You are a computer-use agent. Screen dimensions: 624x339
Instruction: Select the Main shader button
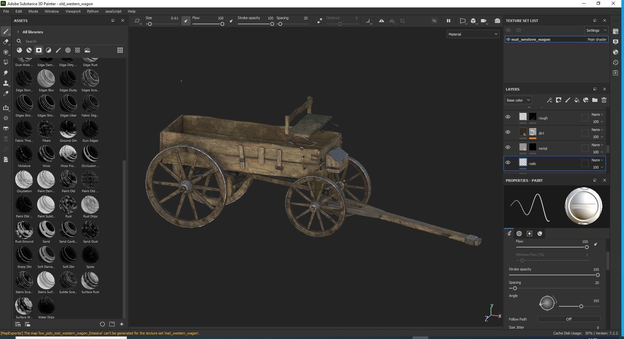pyautogui.click(x=597, y=39)
